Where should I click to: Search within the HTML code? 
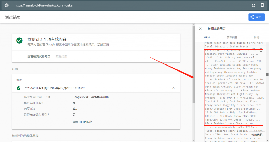click(x=254, y=50)
